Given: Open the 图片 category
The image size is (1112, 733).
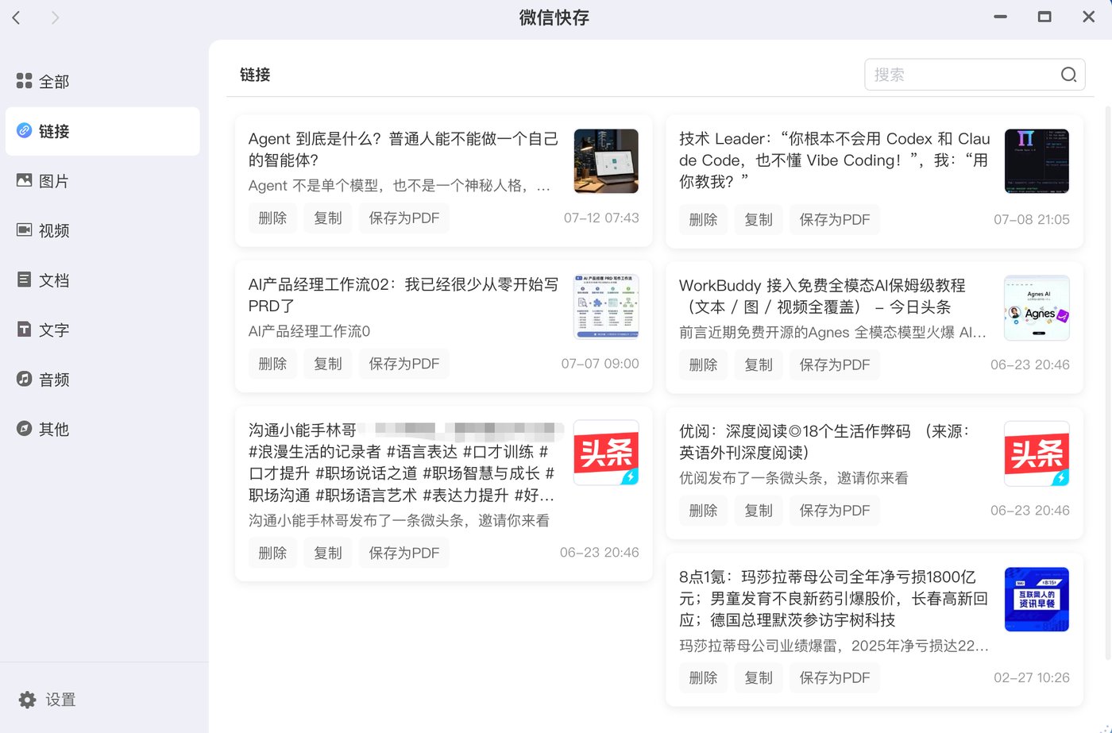Looking at the screenshot, I should (x=102, y=181).
